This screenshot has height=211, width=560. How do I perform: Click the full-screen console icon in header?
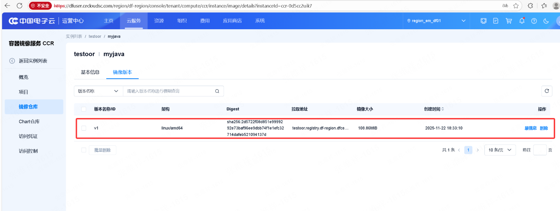point(483,21)
